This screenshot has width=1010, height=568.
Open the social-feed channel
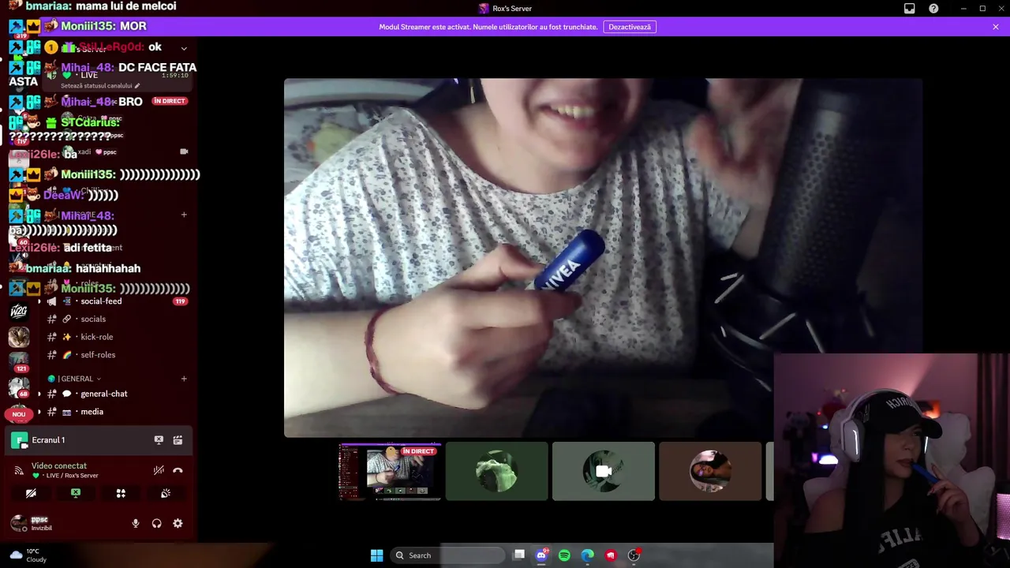coord(101,301)
